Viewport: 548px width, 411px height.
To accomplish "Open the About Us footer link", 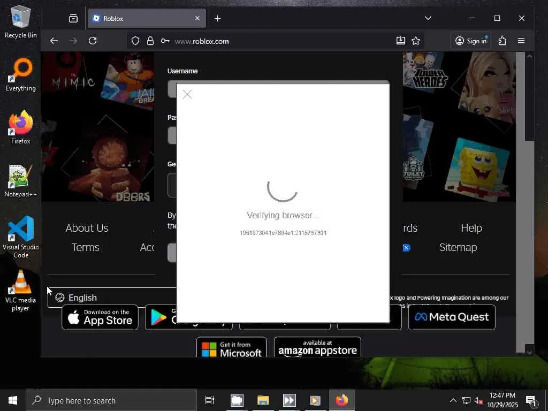I will [x=87, y=228].
